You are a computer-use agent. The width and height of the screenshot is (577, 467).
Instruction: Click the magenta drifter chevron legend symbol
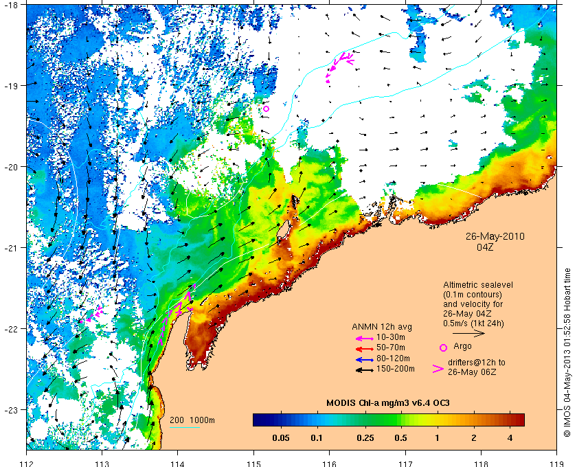pyautogui.click(x=438, y=369)
